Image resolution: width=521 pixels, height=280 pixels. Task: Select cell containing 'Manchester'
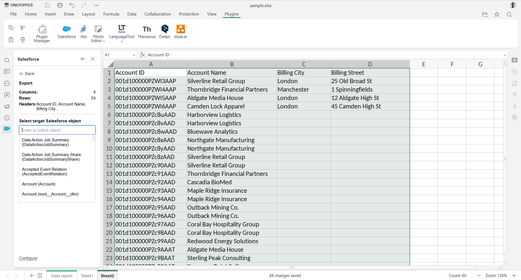coord(303,89)
